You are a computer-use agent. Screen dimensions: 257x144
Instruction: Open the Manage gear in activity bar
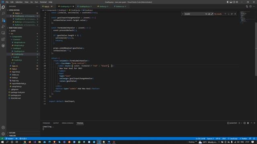[3, 134]
